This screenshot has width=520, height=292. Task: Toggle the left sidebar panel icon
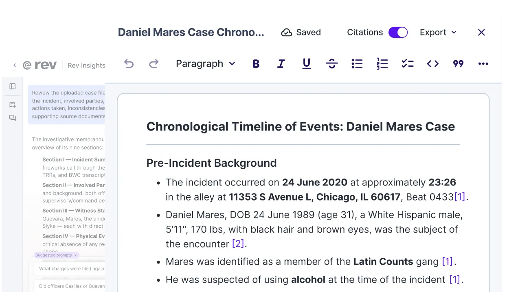(x=13, y=86)
